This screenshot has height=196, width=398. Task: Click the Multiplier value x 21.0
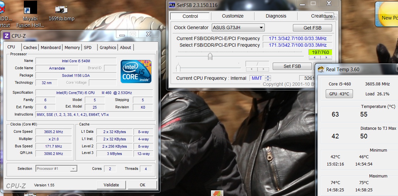pos(54,139)
